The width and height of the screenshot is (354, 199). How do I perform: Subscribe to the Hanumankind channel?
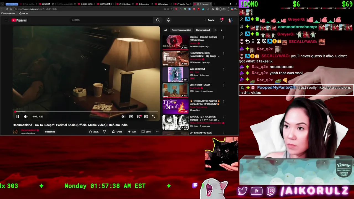tap(50, 132)
